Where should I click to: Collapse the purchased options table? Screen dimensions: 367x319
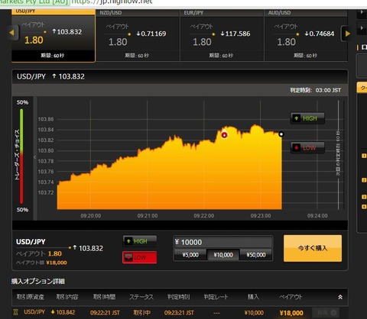coord(340,297)
